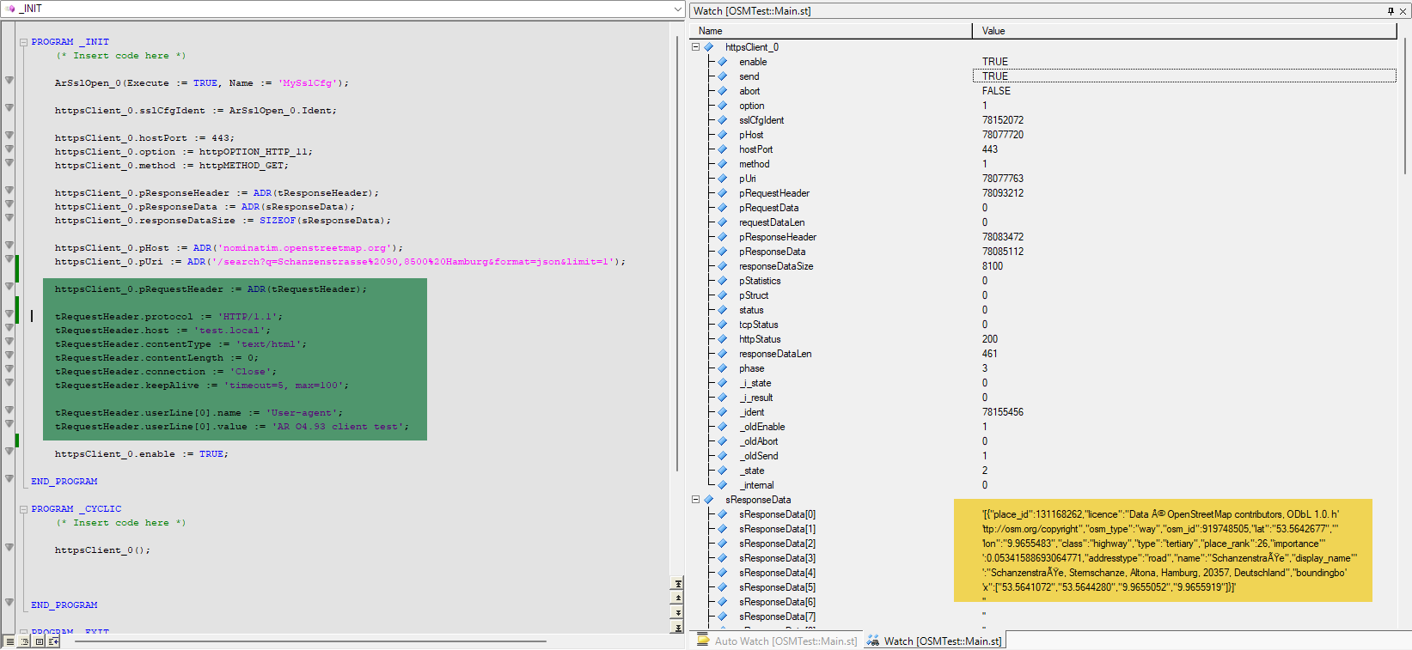The height and width of the screenshot is (650, 1412).
Task: Click the abort value FALSE
Action: click(x=996, y=91)
